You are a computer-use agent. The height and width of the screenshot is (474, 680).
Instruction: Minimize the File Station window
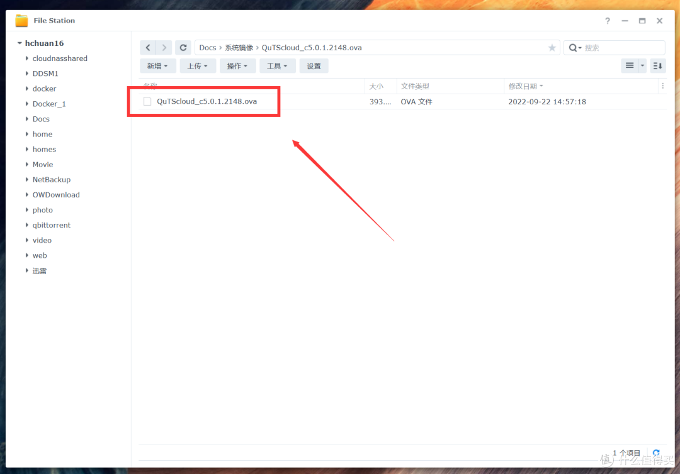pyautogui.click(x=625, y=21)
